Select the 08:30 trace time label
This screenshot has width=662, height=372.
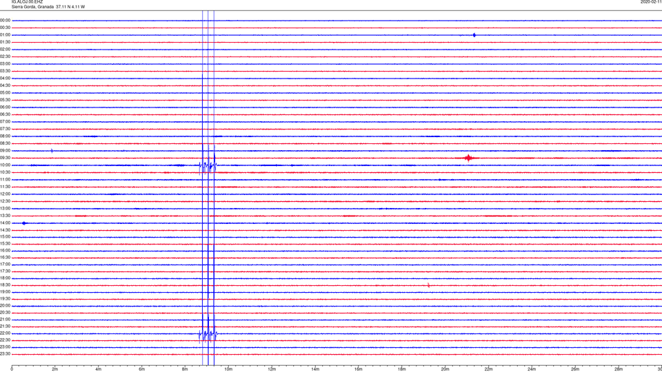click(5, 143)
